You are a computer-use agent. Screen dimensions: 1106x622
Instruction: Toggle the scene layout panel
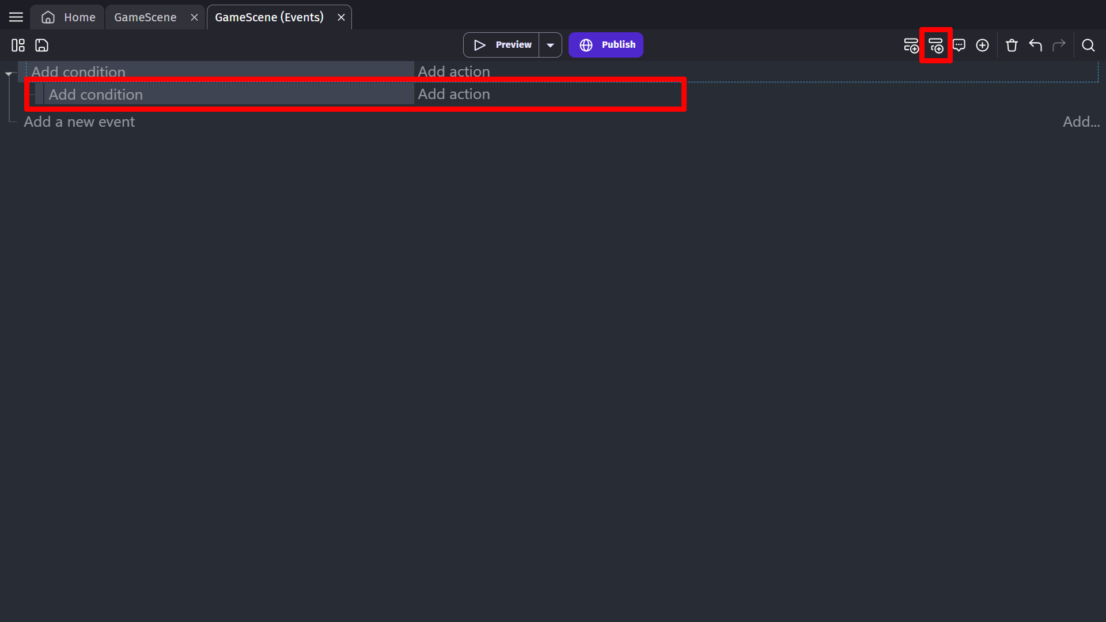[17, 45]
